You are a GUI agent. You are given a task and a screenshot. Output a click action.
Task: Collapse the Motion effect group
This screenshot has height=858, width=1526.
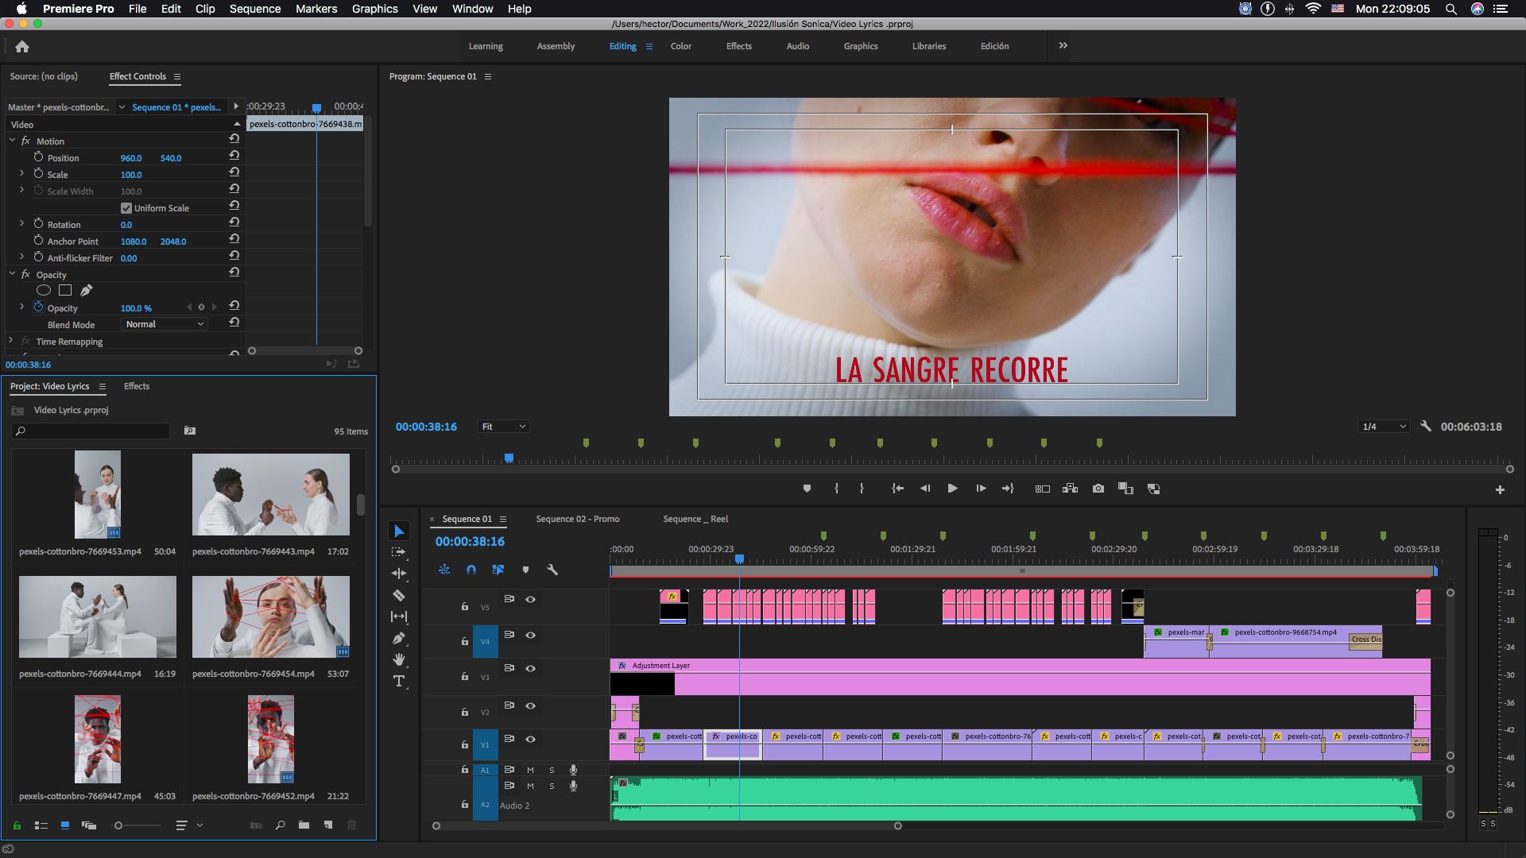tap(12, 141)
